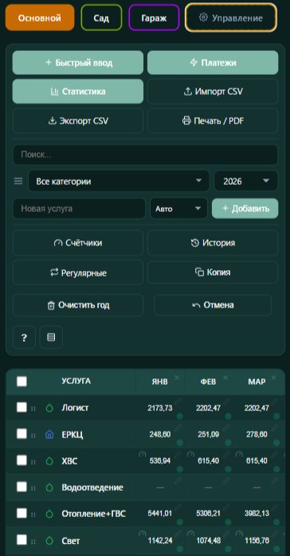Open meter gauge icon in ХВС January cell
This screenshot has width=290, height=556.
click(x=142, y=454)
